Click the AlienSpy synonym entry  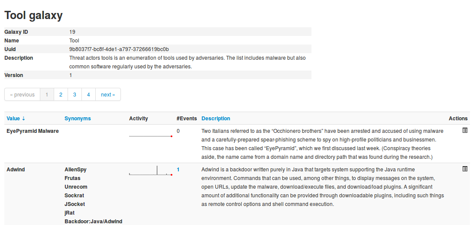pyautogui.click(x=75, y=170)
